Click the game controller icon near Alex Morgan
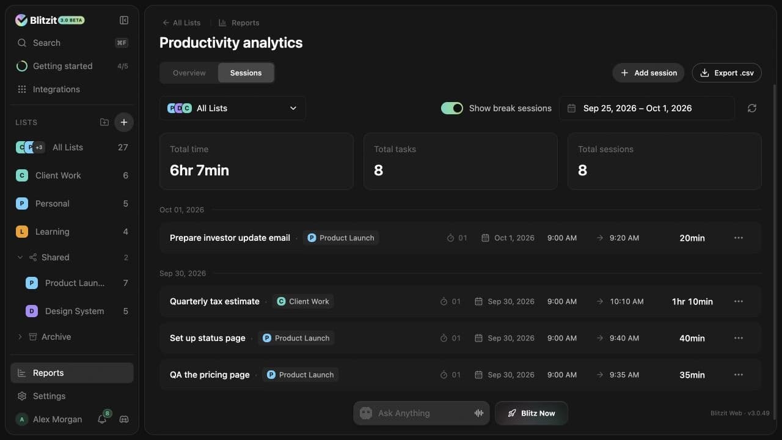The image size is (782, 440). (124, 419)
